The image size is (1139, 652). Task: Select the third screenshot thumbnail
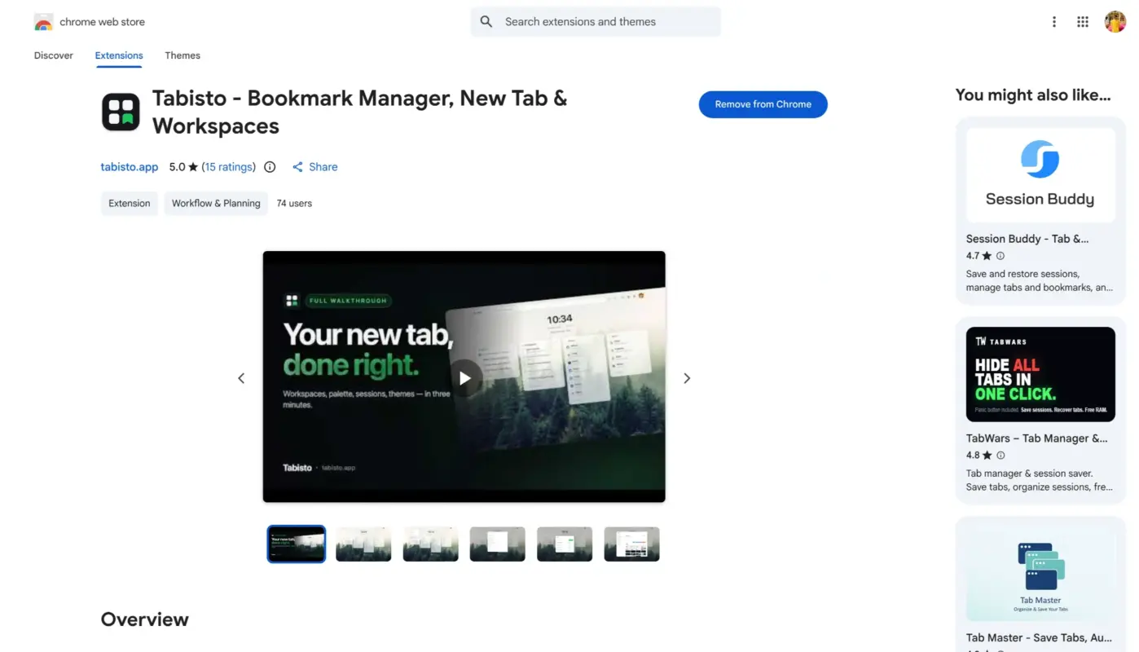(430, 544)
